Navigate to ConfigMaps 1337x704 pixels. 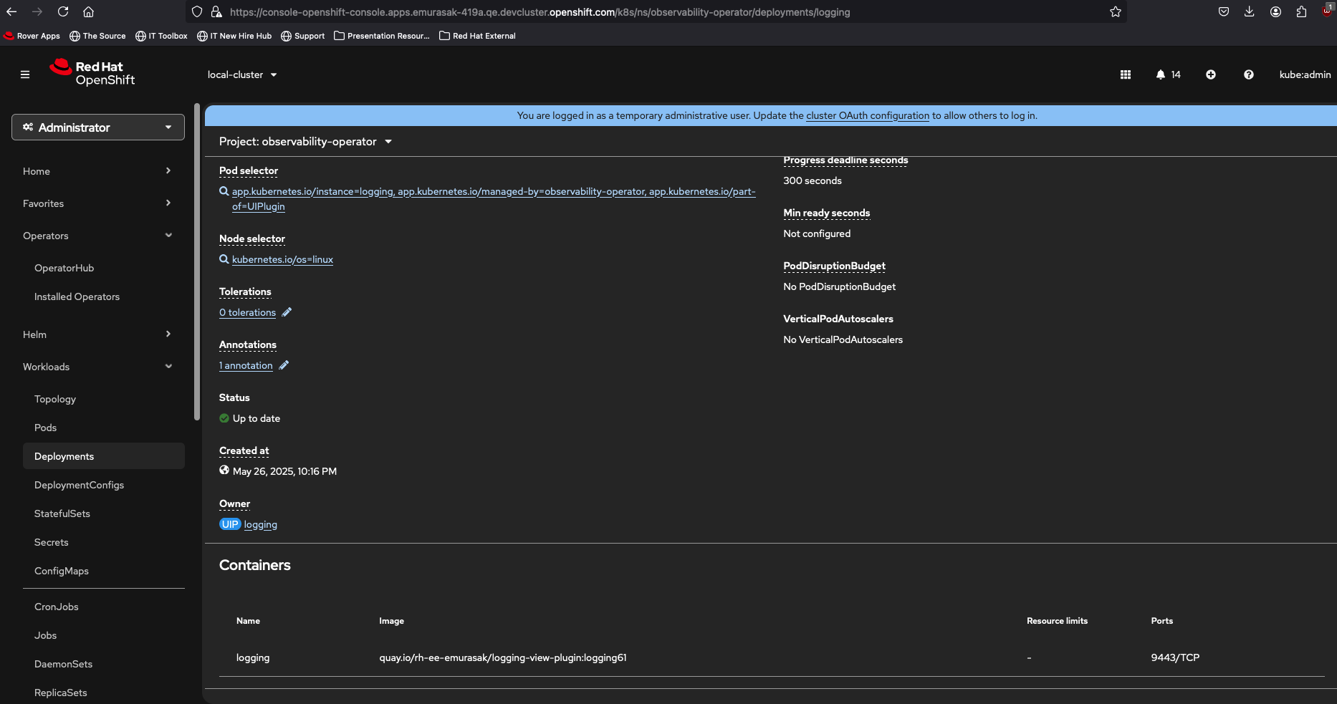(x=62, y=571)
